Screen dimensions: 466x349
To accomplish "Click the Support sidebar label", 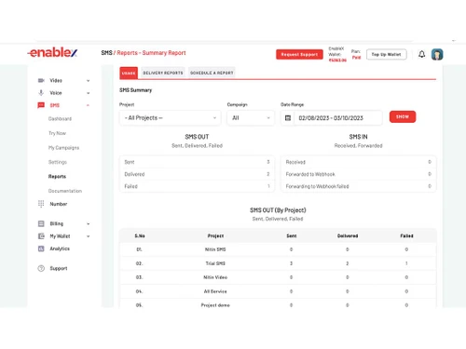I will point(59,268).
